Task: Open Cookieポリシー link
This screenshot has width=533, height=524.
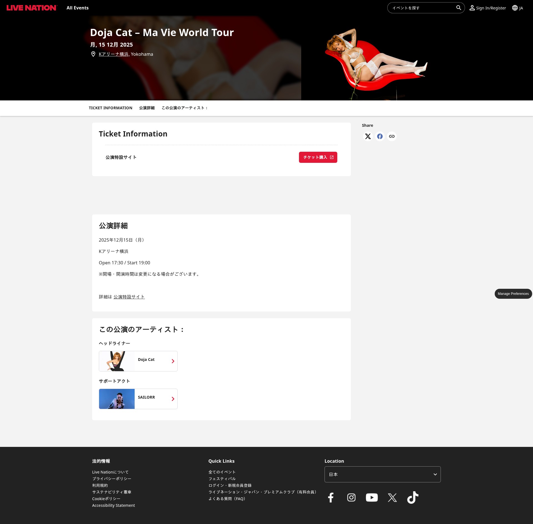Action: 106,499
